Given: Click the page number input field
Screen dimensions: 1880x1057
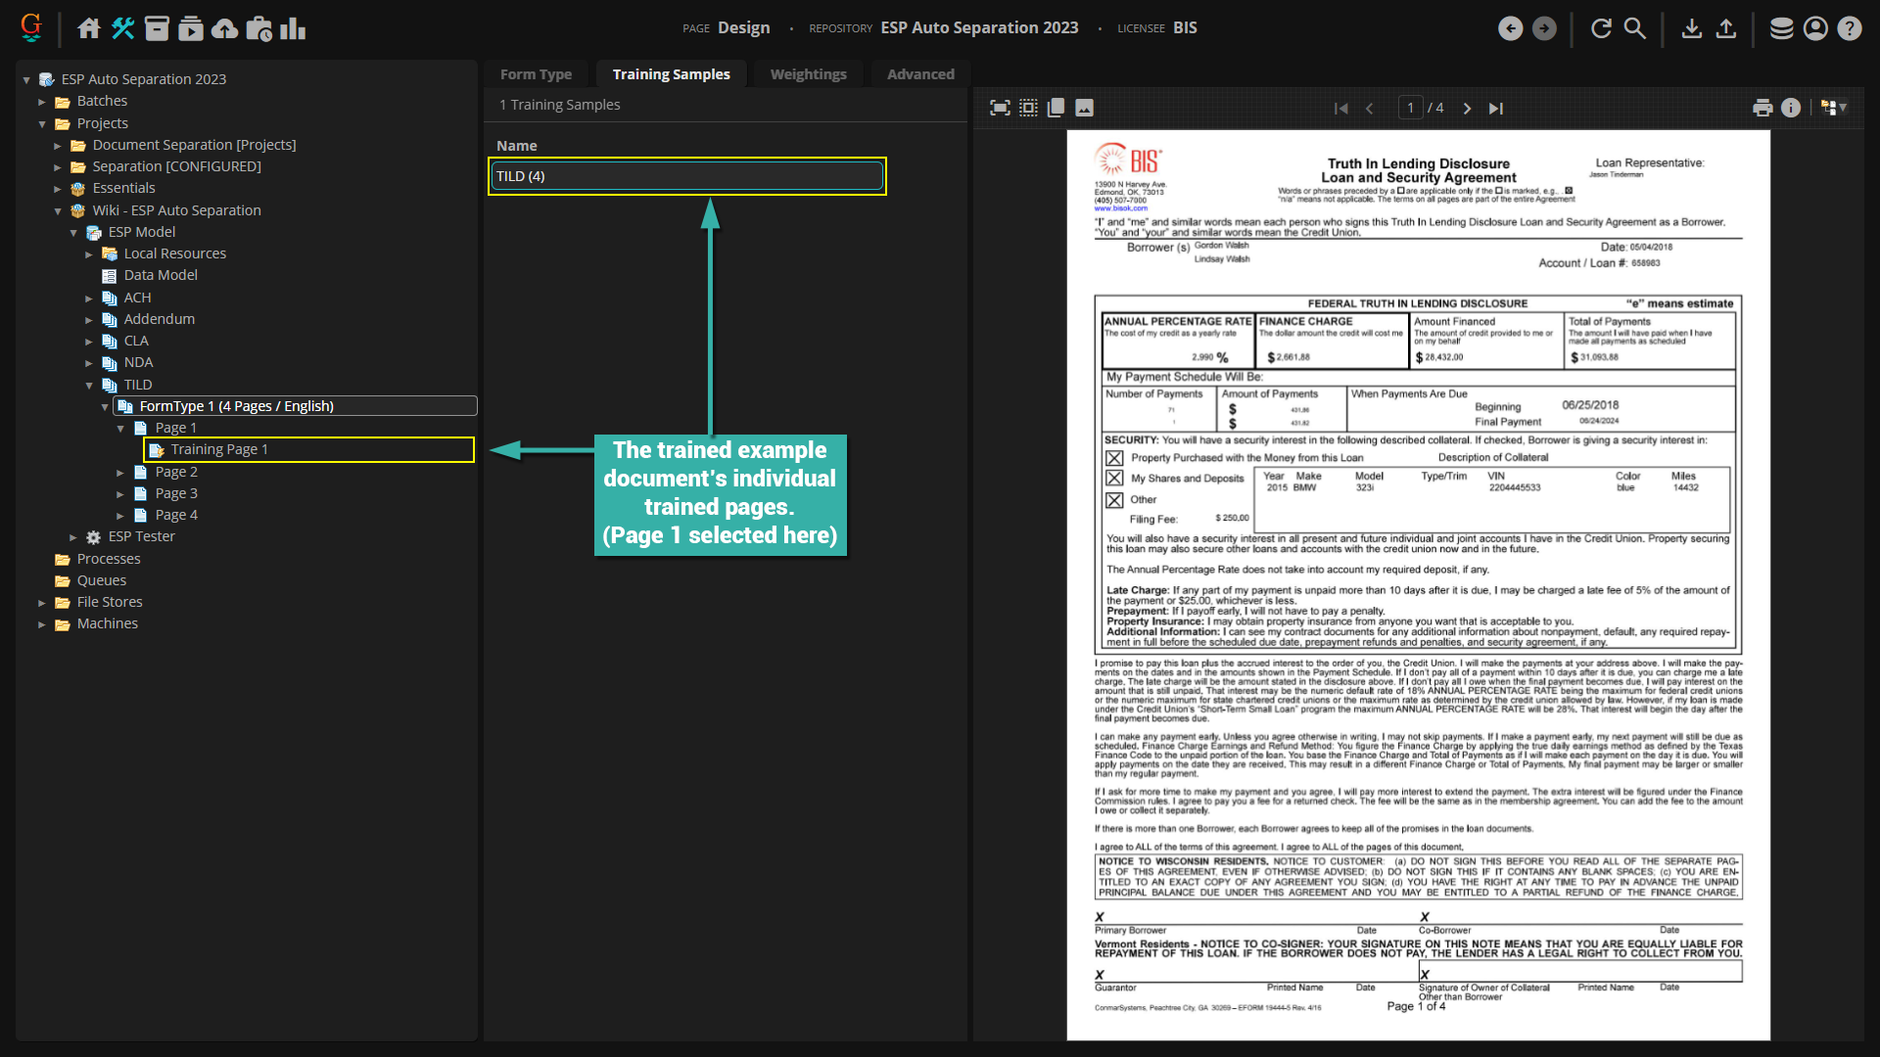Looking at the screenshot, I should tap(1410, 108).
